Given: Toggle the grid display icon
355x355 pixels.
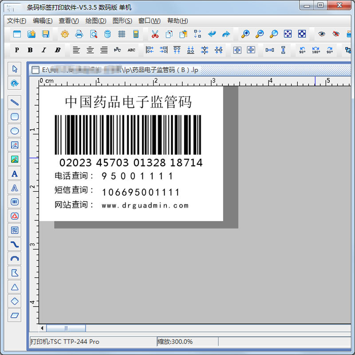Looking at the screenshot, I should tap(122, 34).
